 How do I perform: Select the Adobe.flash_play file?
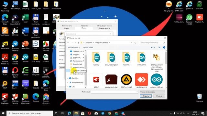click(111, 81)
